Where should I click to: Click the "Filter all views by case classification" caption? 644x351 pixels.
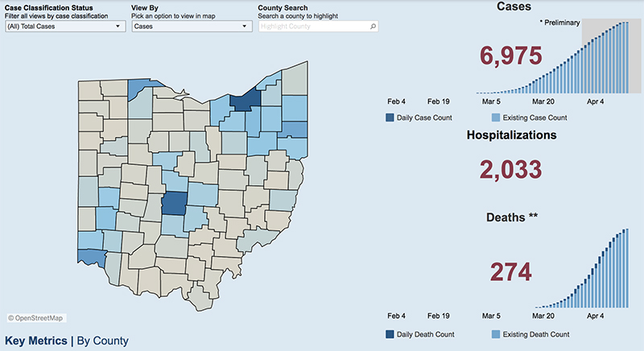point(56,16)
